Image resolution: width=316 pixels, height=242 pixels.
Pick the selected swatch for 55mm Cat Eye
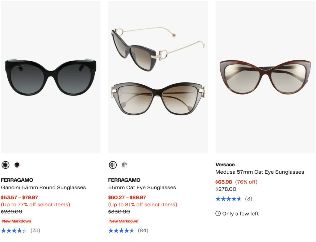pos(113,165)
